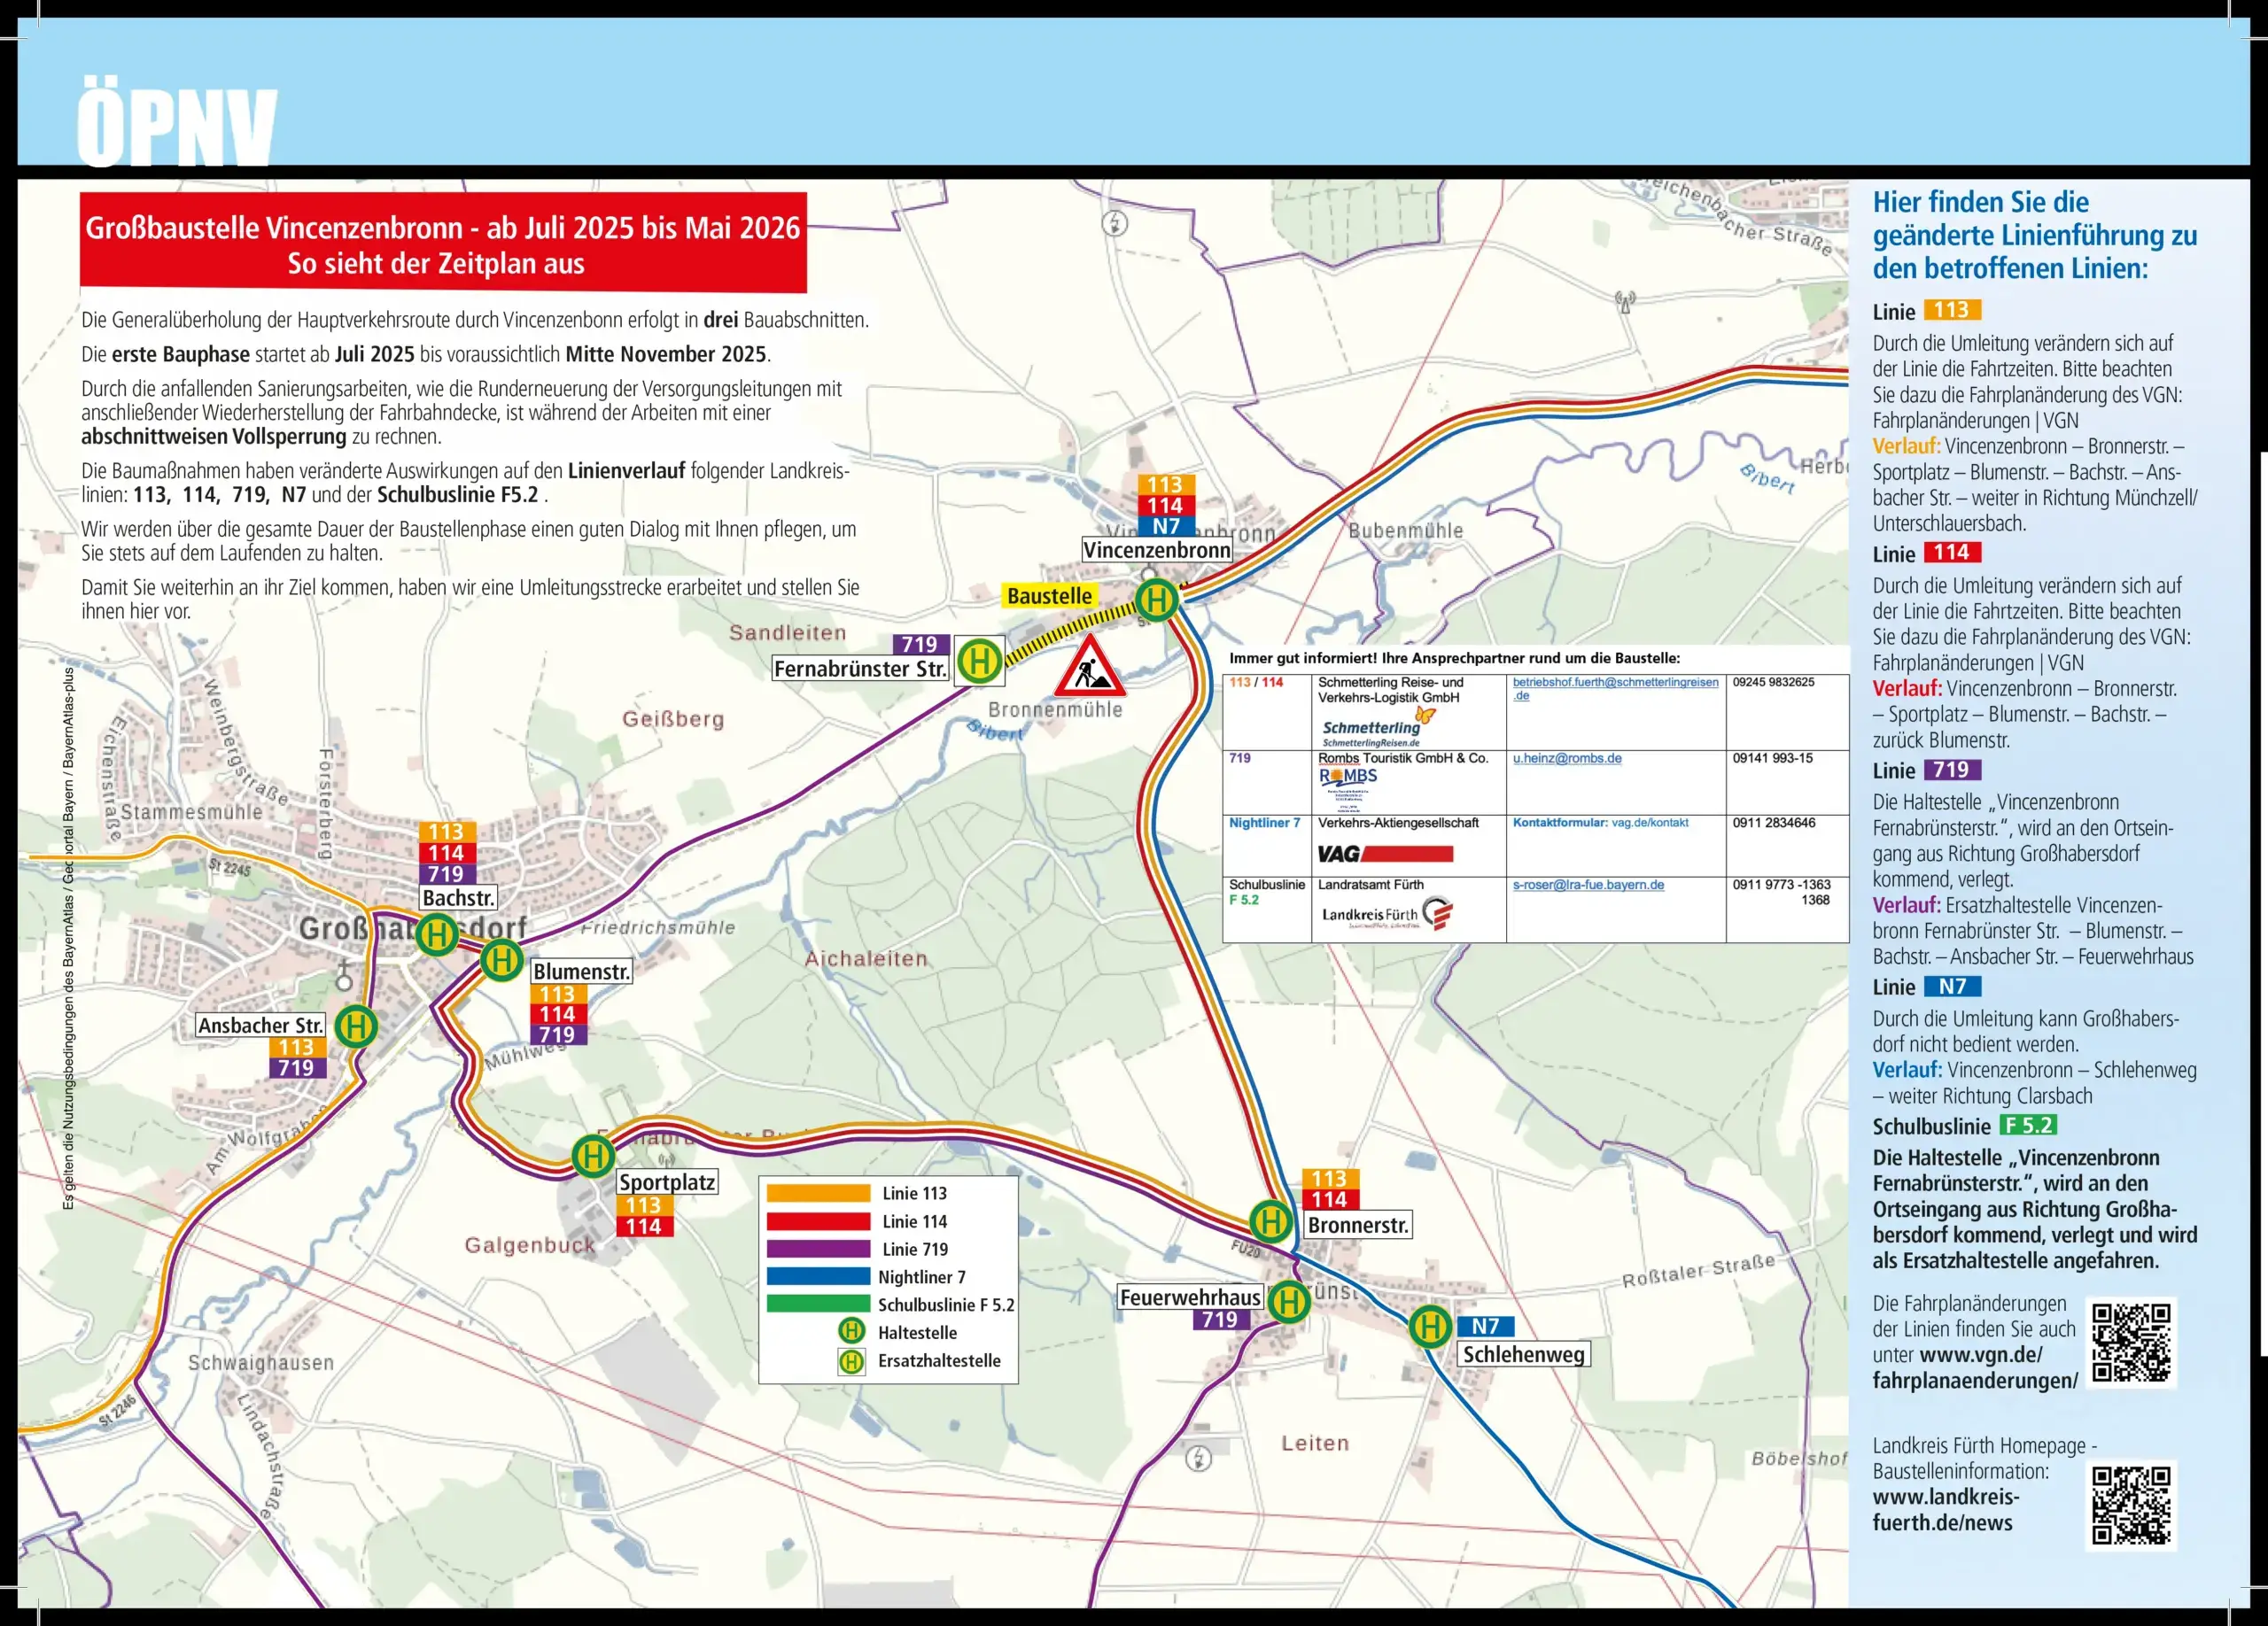This screenshot has height=1626, width=2268.
Task: Click the Sportplatz stop label
Action: 667,1182
